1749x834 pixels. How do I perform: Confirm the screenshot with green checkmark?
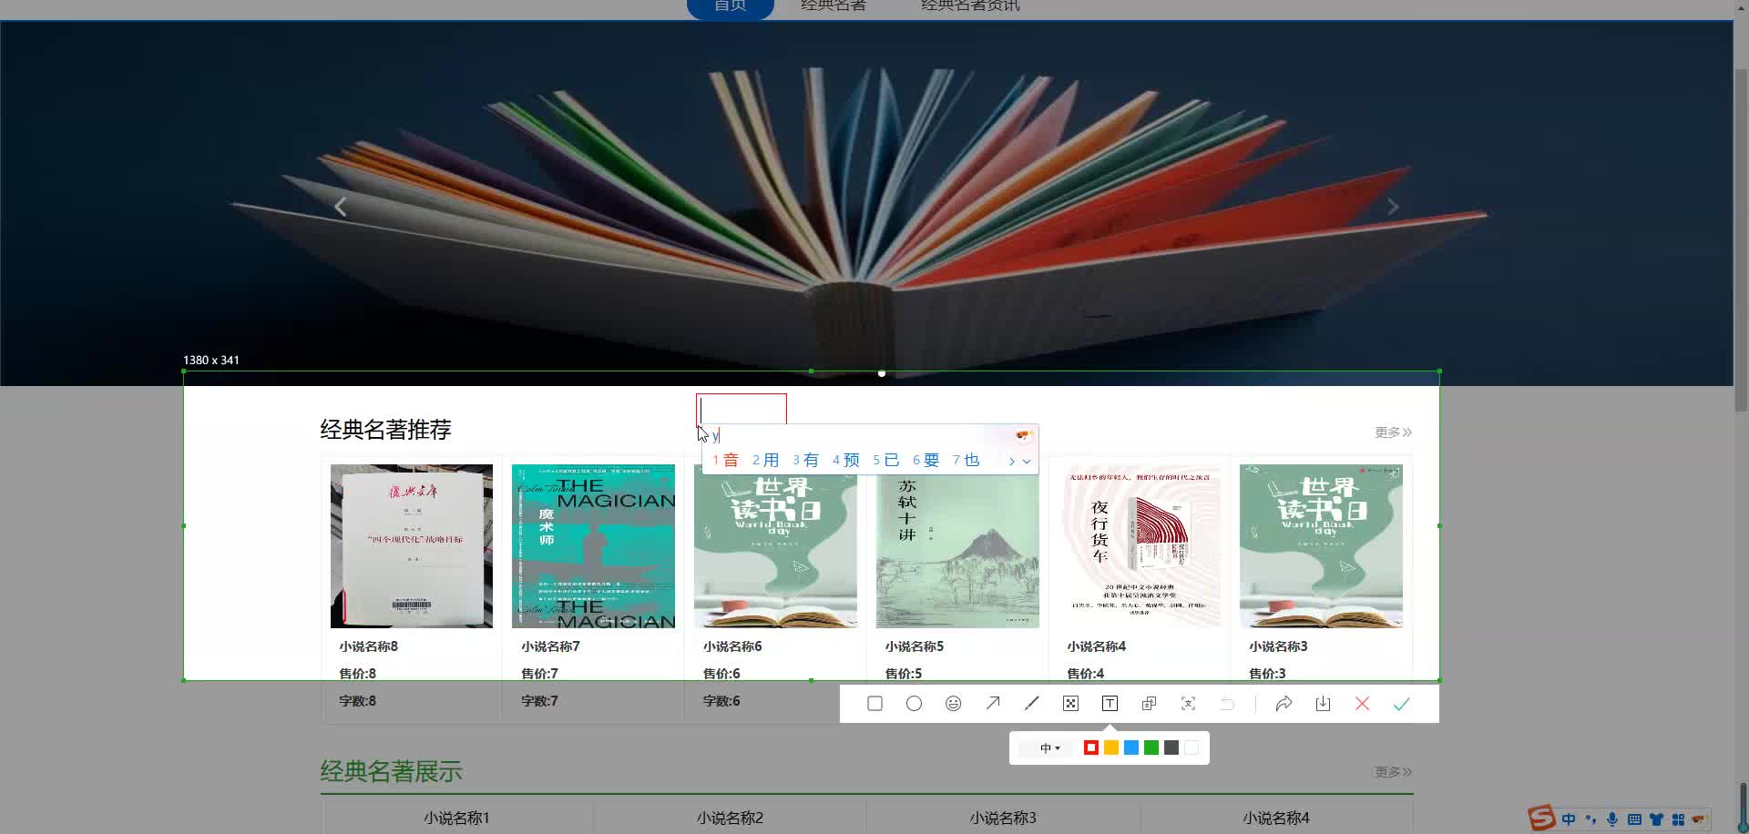tap(1401, 704)
